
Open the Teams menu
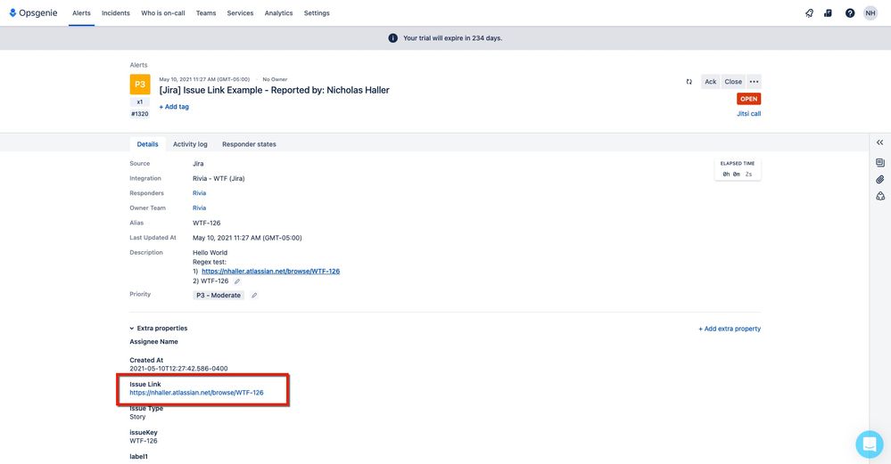[206, 13]
